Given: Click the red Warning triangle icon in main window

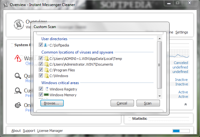Looking at the screenshot, I should [18, 58].
